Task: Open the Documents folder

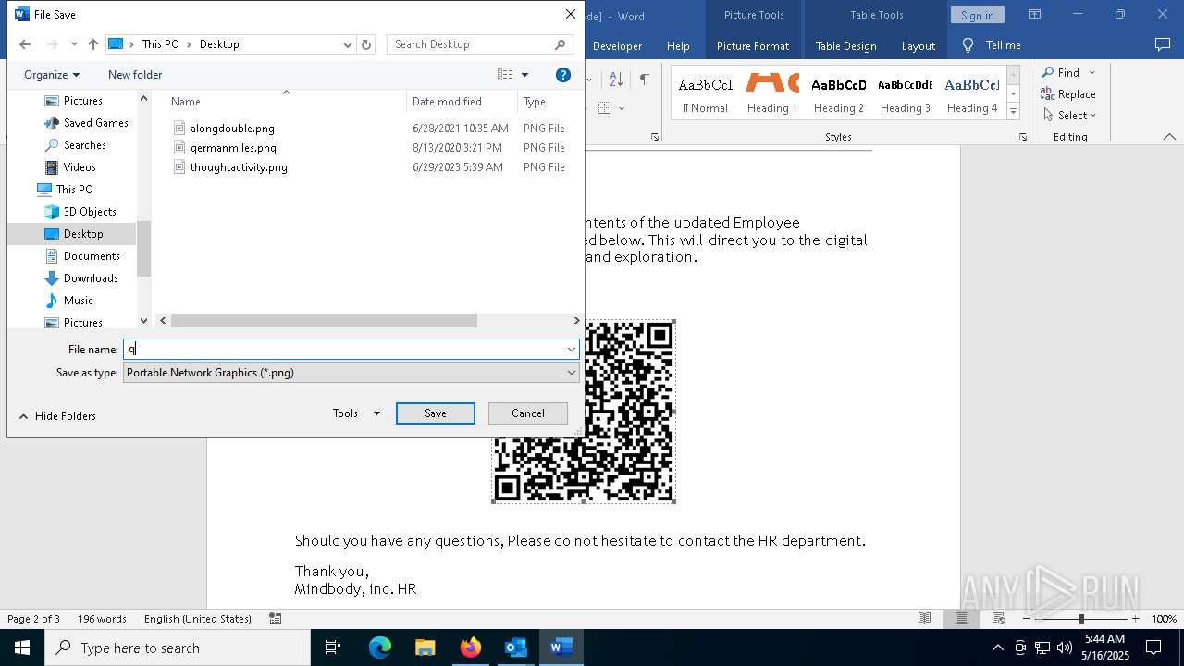Action: pyautogui.click(x=92, y=256)
